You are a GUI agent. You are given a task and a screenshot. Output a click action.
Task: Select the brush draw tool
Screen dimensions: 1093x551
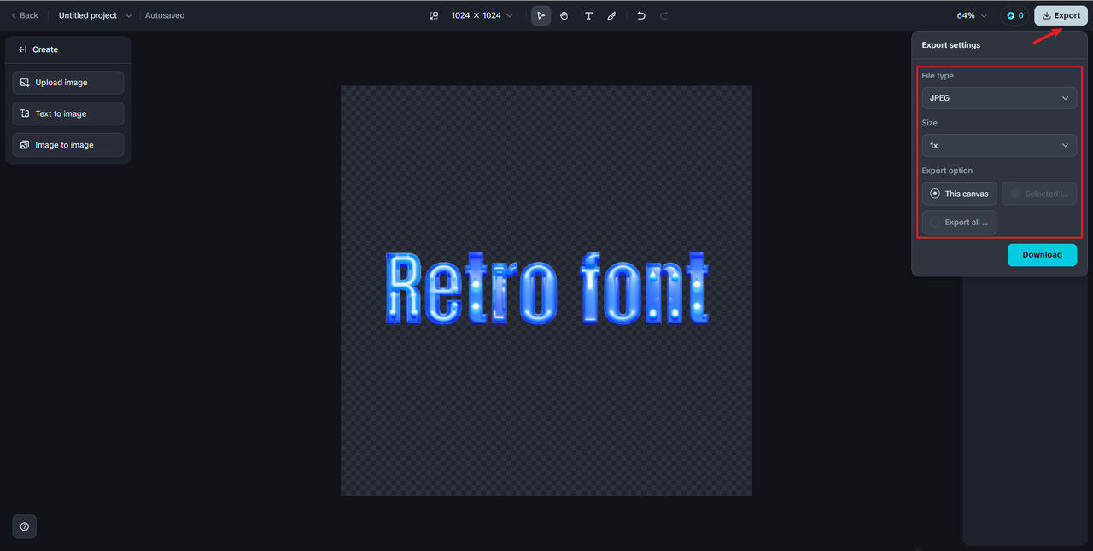[x=611, y=15]
